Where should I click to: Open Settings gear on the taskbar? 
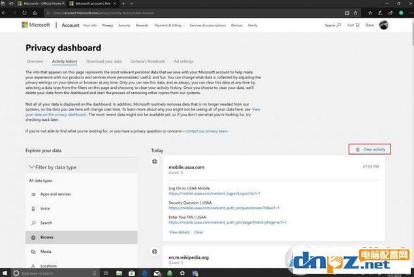click(182, 273)
